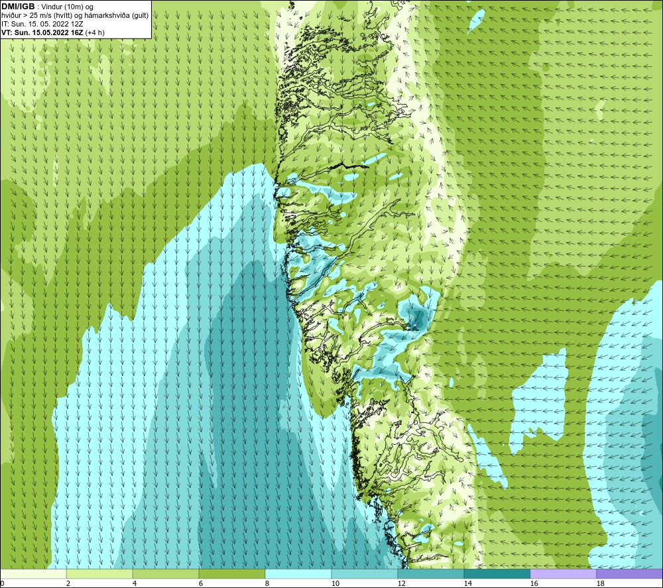Click the legend scale value '18'
The width and height of the screenshot is (663, 588).
click(x=601, y=584)
